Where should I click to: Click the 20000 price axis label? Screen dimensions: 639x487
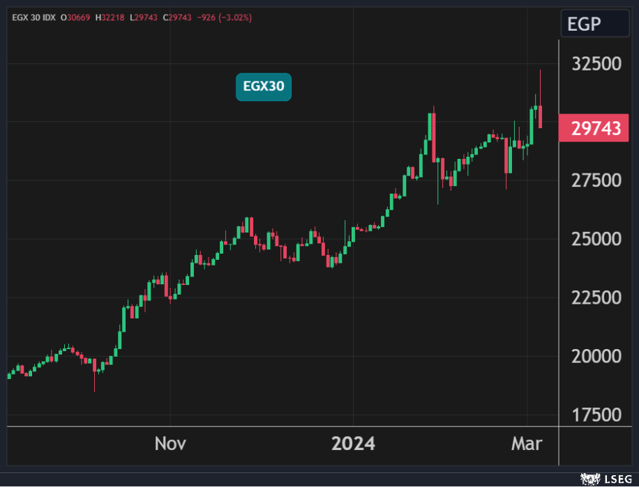click(596, 356)
